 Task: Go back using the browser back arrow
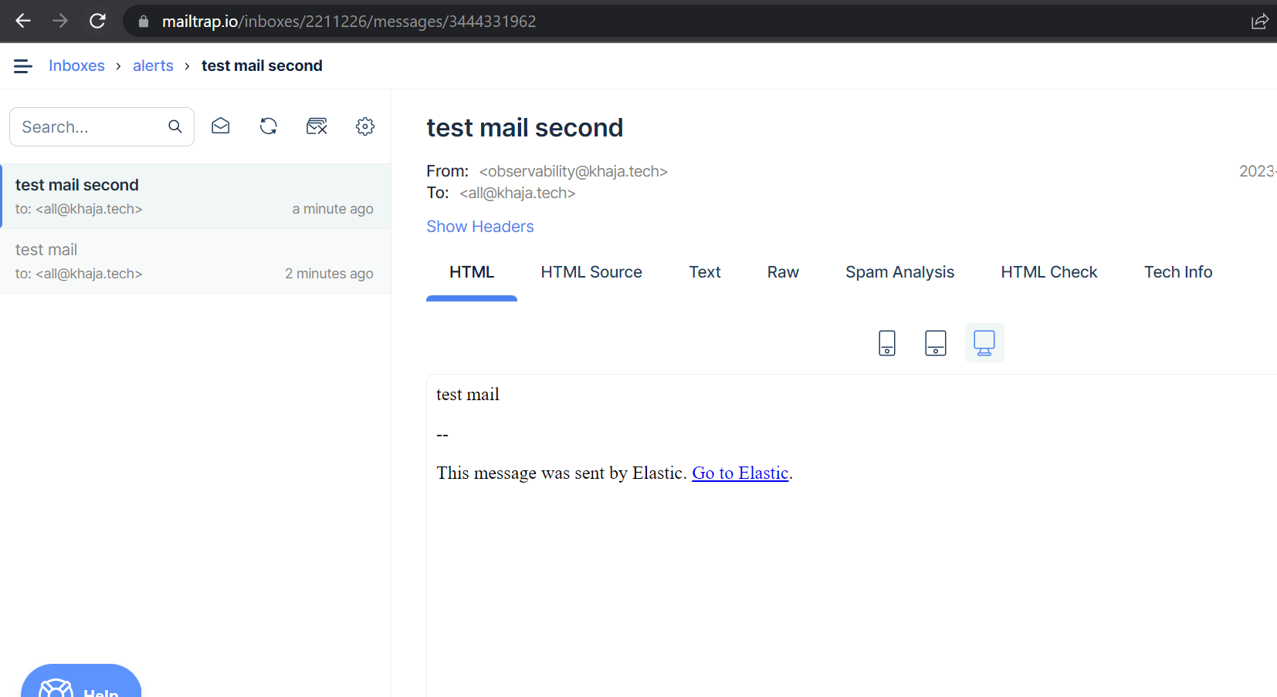coord(23,21)
